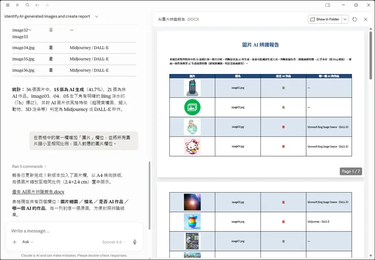Click the Hello Kitty thumbnail image04

click(192, 146)
